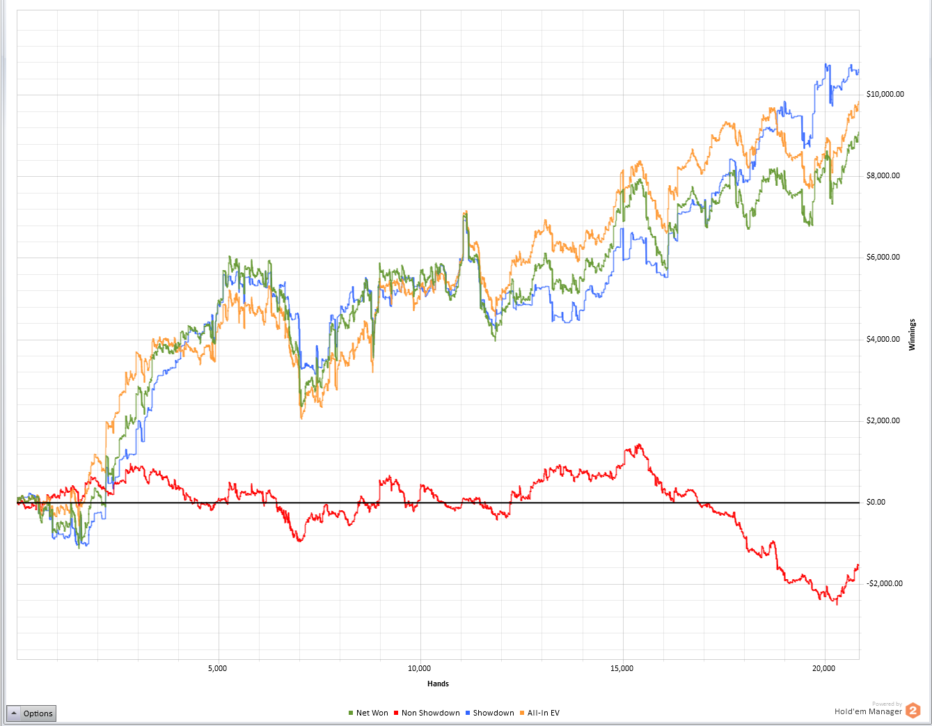Click the green Net Won legend swatch
Screen dimensions: 932x726
click(351, 713)
